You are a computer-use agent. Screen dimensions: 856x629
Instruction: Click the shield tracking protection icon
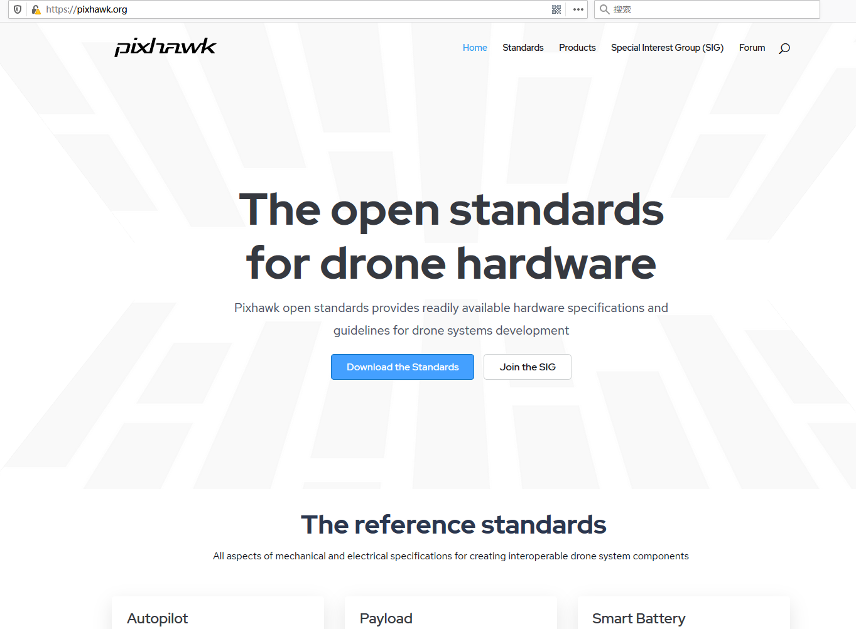(18, 9)
